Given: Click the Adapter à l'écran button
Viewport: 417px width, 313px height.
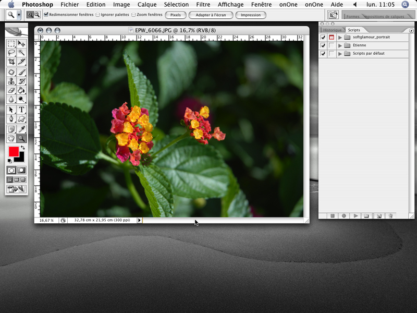Looking at the screenshot, I should point(211,15).
